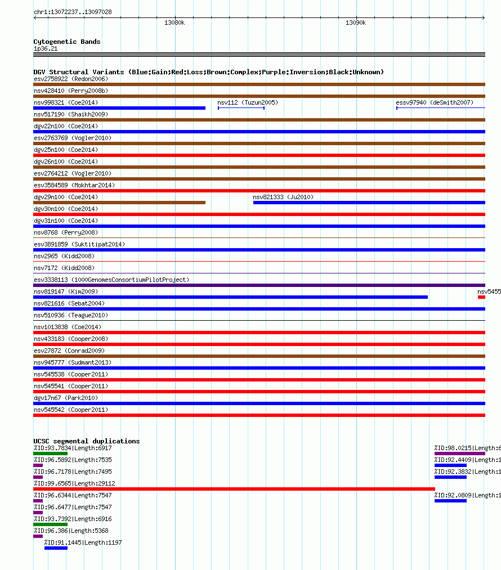501x570 pixels.
Task: Open nsv510936 (Teague2010) entry
Action: (71, 315)
